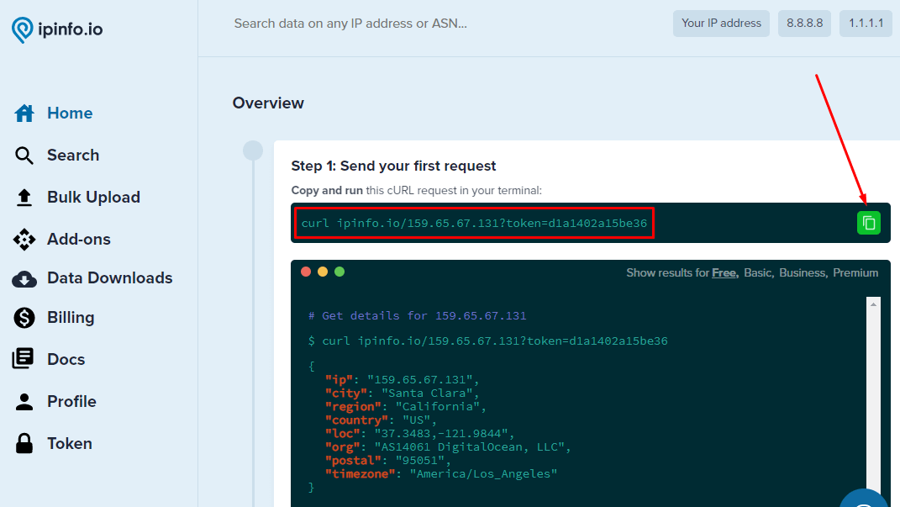Show results for Basic plan
Viewport: 900px width, 507px height.
[x=758, y=272]
